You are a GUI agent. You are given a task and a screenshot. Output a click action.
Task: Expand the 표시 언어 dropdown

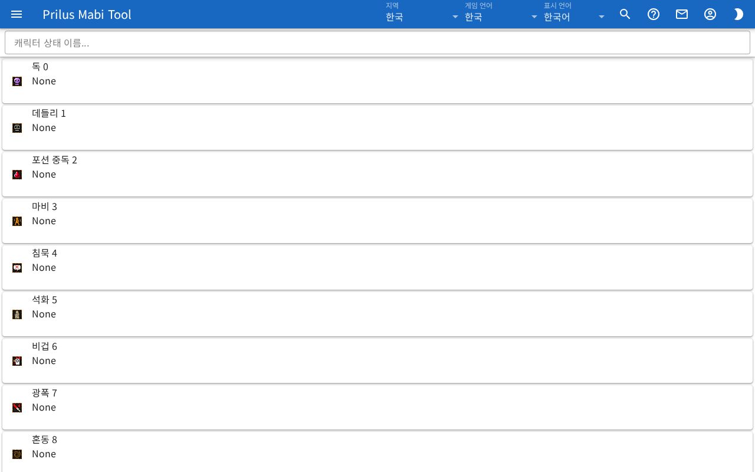[x=575, y=13]
